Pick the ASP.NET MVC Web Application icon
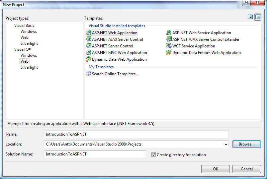 [x=89, y=52]
